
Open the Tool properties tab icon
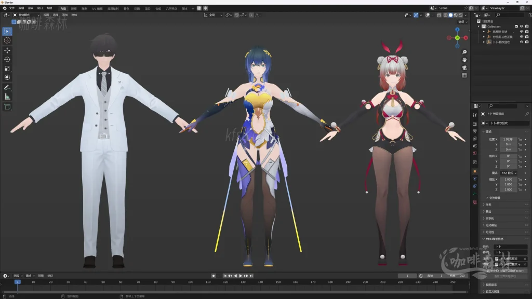[x=475, y=115]
